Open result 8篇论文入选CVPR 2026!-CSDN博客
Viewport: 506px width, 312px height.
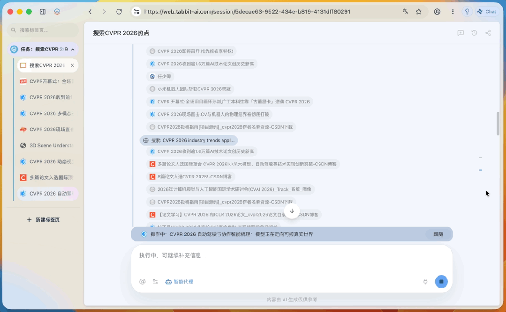tap(191, 176)
